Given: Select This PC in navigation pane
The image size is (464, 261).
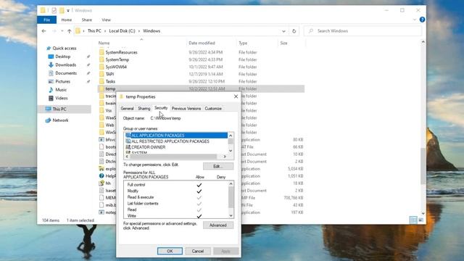Looking at the screenshot, I should [59, 109].
